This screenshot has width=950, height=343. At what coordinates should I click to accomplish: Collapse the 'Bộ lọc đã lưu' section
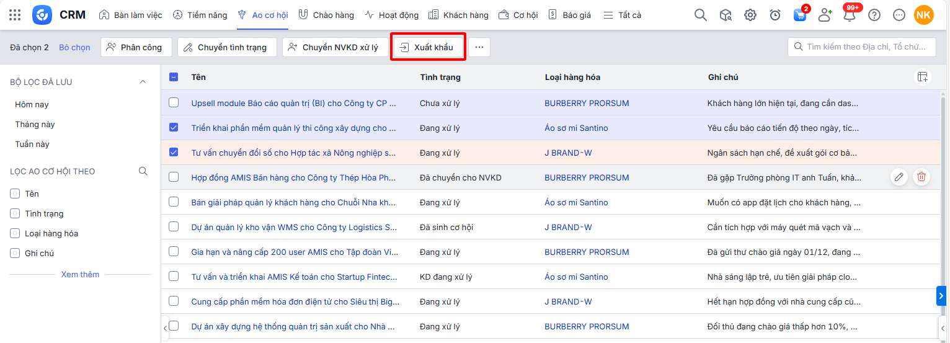coord(143,82)
